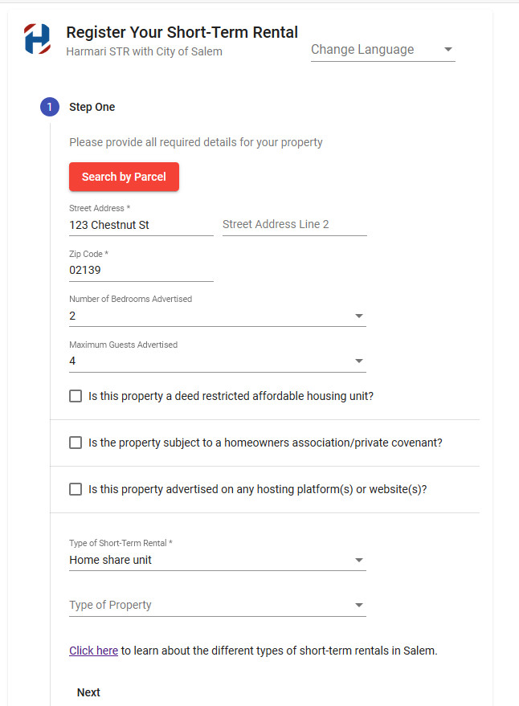Open Type of Property dropdown
Viewport: 519px width, 706px height.
click(x=218, y=605)
